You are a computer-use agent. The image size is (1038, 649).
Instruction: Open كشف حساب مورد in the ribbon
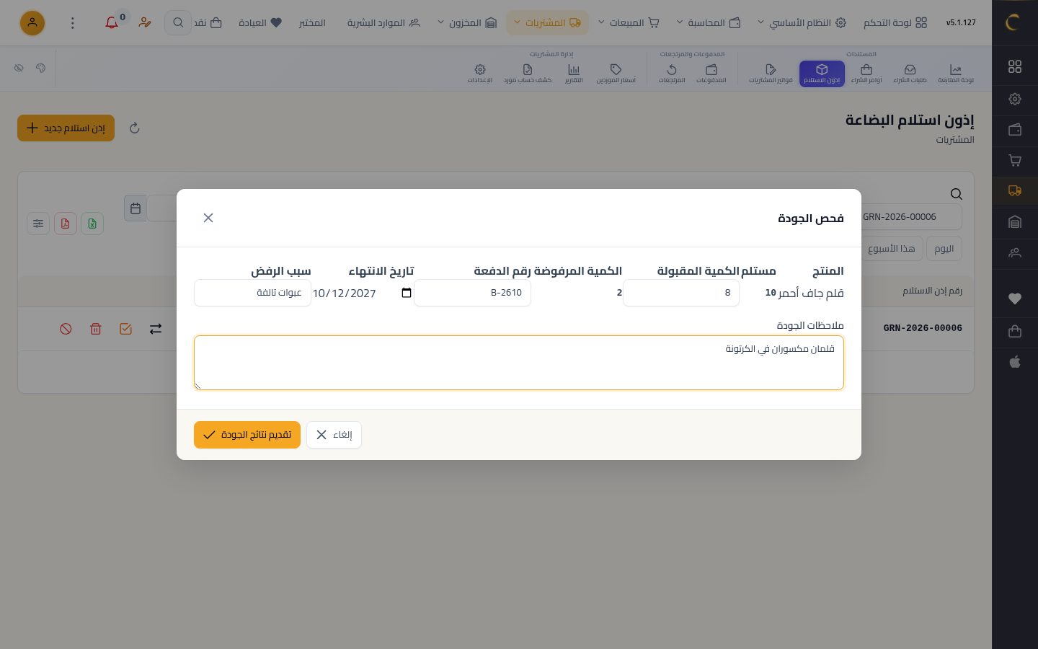(528, 74)
